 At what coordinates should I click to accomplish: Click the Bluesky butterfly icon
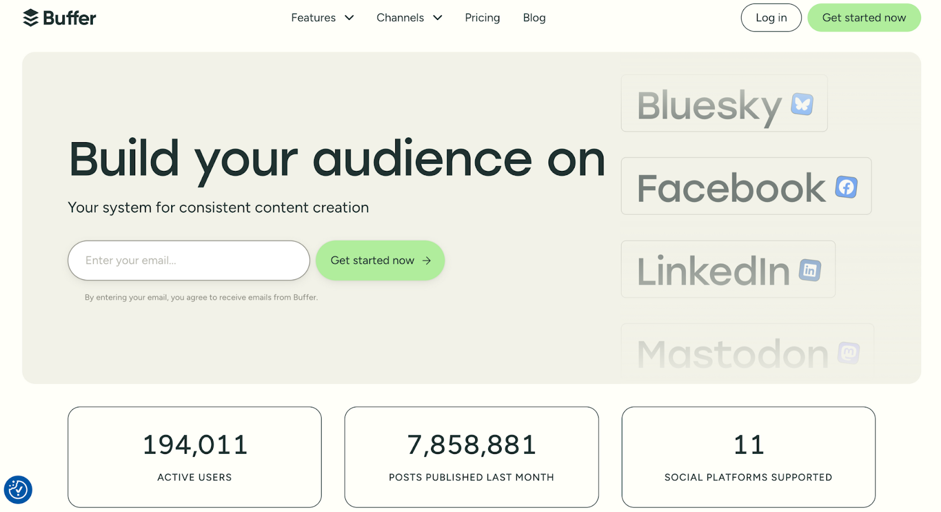click(x=802, y=105)
